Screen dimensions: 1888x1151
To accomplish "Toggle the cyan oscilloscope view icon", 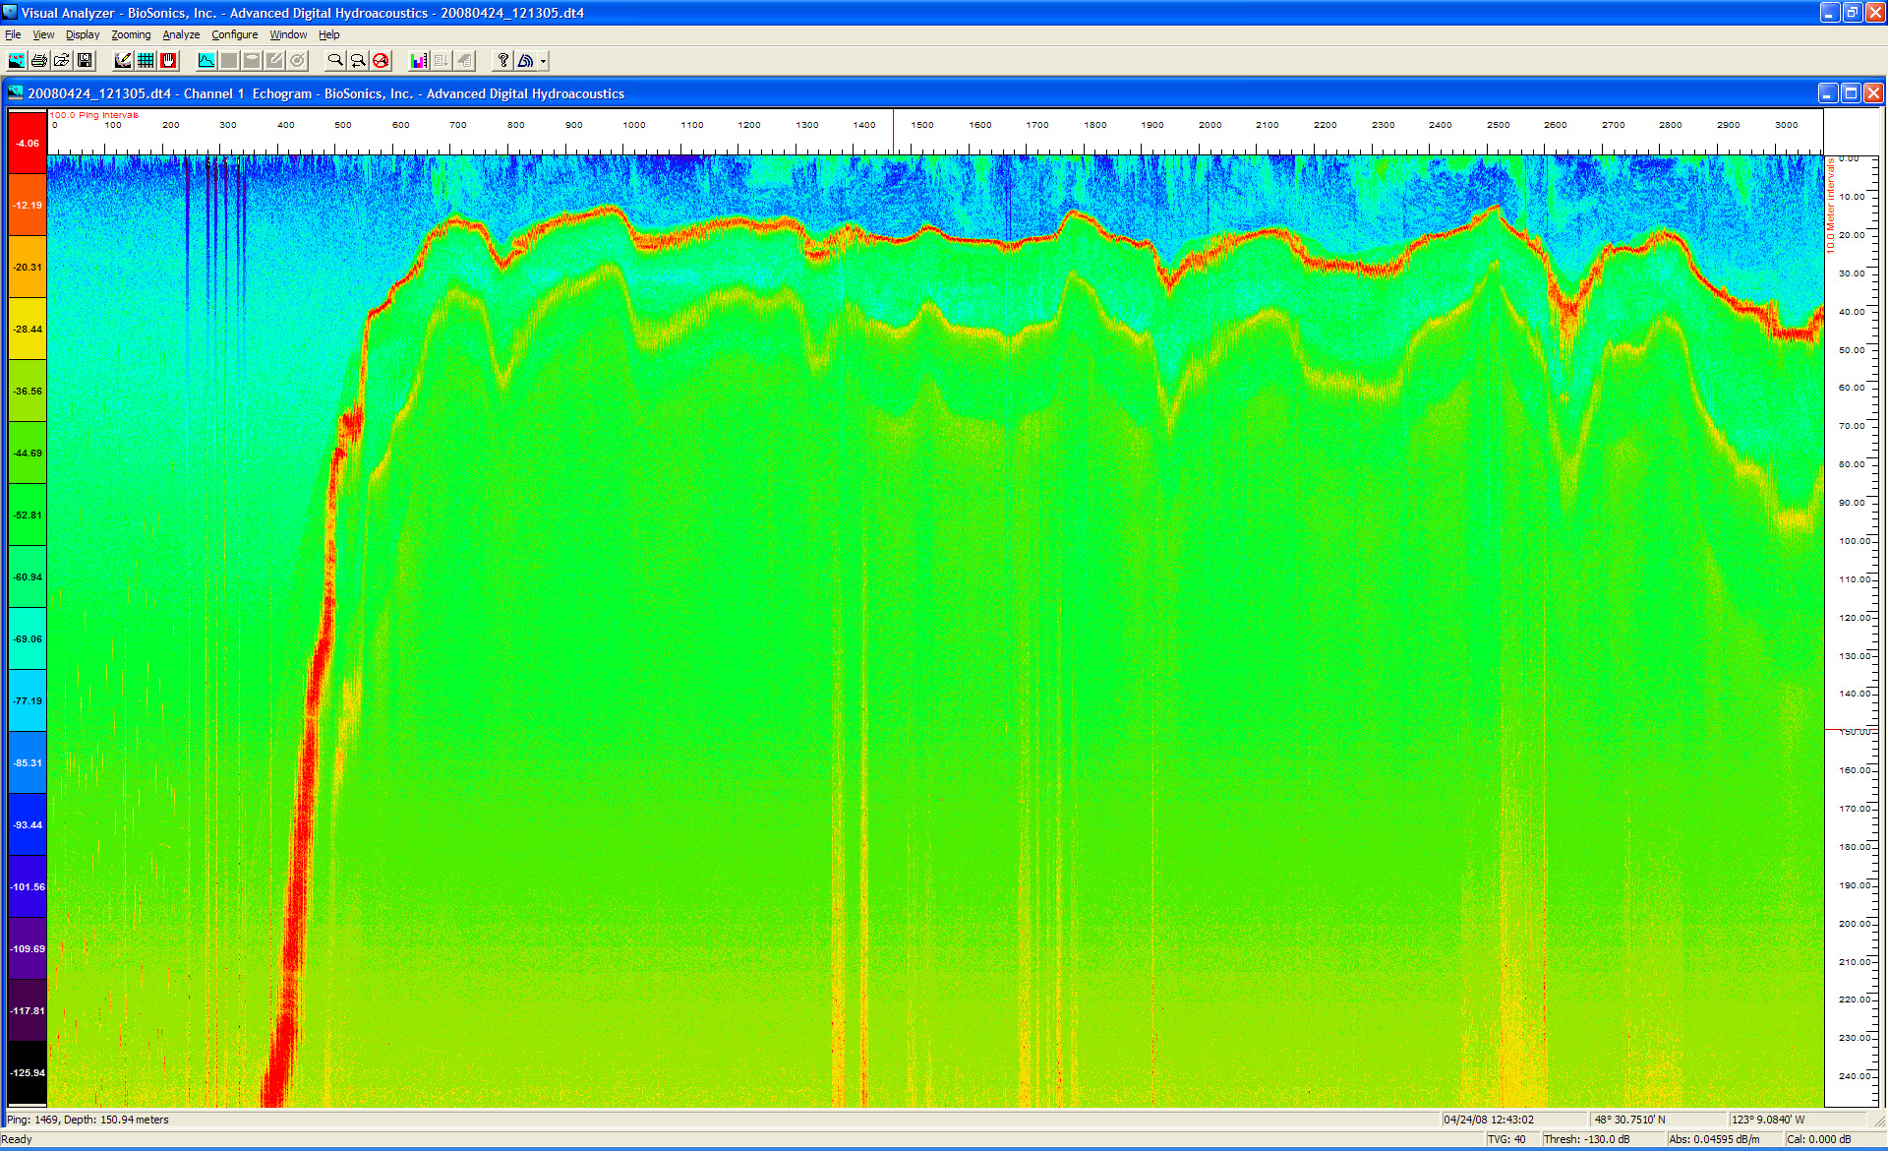I will [206, 61].
